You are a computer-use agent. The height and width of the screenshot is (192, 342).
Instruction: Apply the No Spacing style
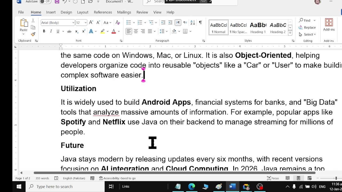click(x=238, y=27)
